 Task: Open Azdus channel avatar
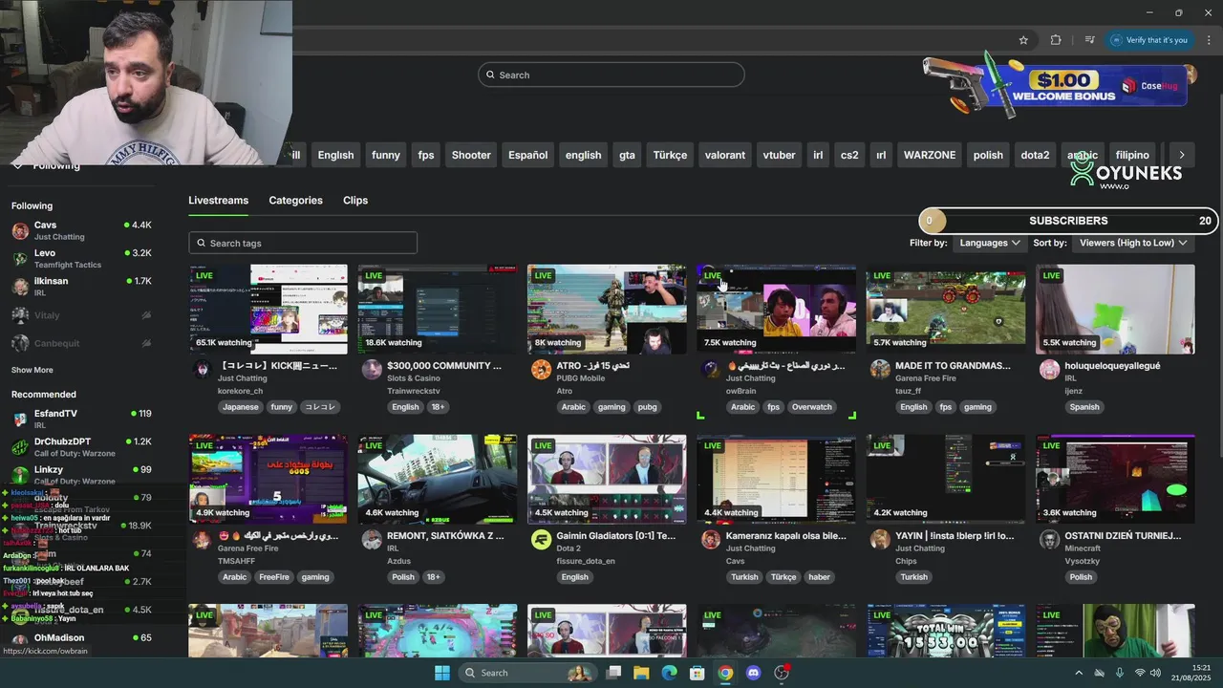(372, 540)
